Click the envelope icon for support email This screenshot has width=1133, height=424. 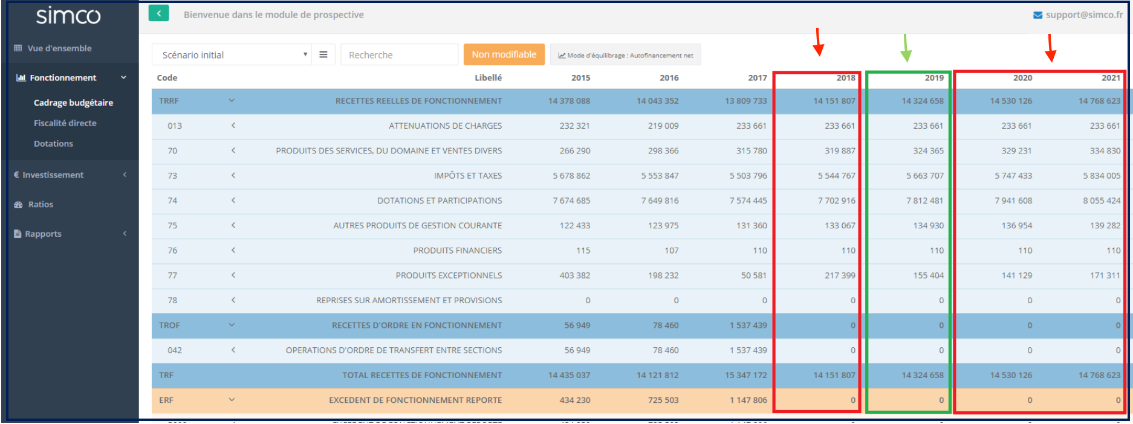click(1037, 15)
